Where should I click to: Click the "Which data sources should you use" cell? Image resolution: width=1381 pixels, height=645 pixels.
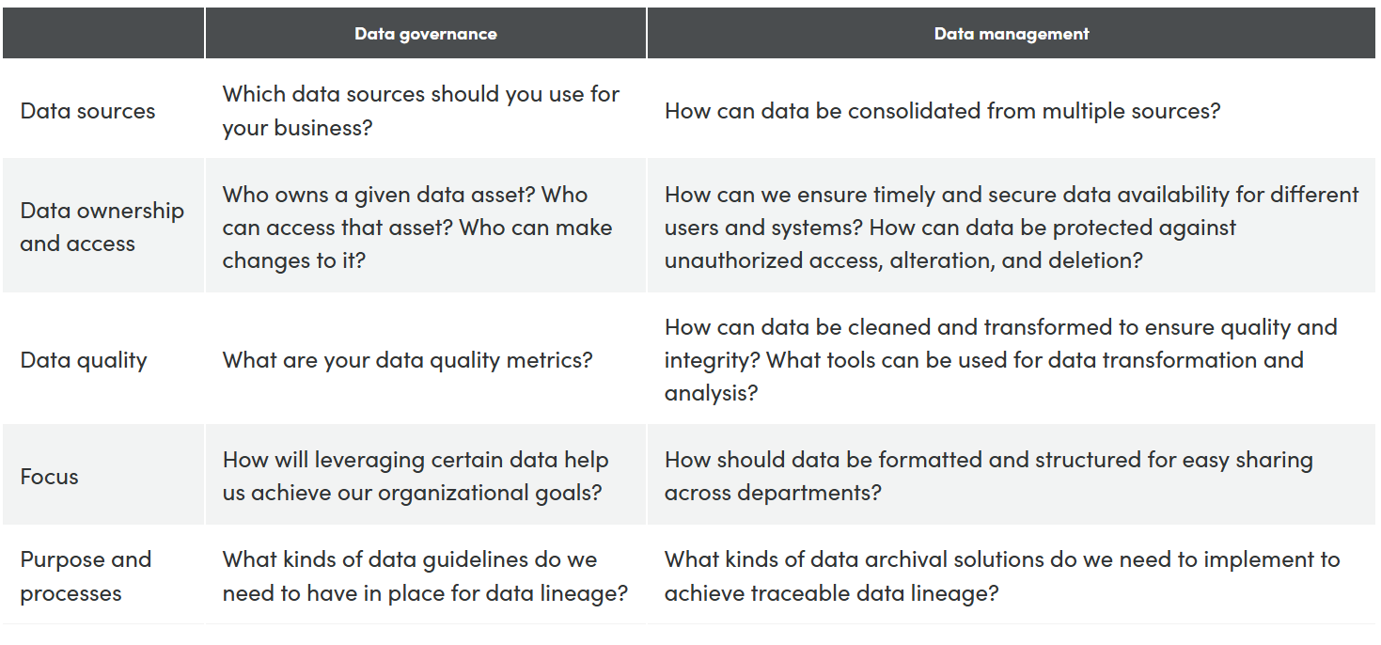click(420, 111)
